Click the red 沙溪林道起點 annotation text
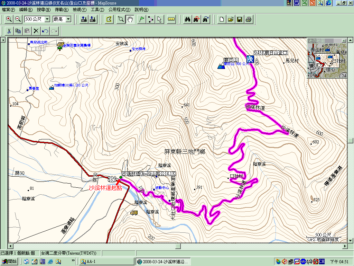Viewport: 354px width, 266px height. 105,188
